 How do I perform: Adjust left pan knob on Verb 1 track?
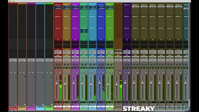(x=133, y=64)
